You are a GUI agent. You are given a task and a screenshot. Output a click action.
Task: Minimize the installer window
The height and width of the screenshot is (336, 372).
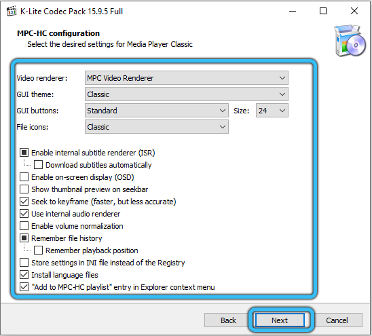tap(293, 11)
